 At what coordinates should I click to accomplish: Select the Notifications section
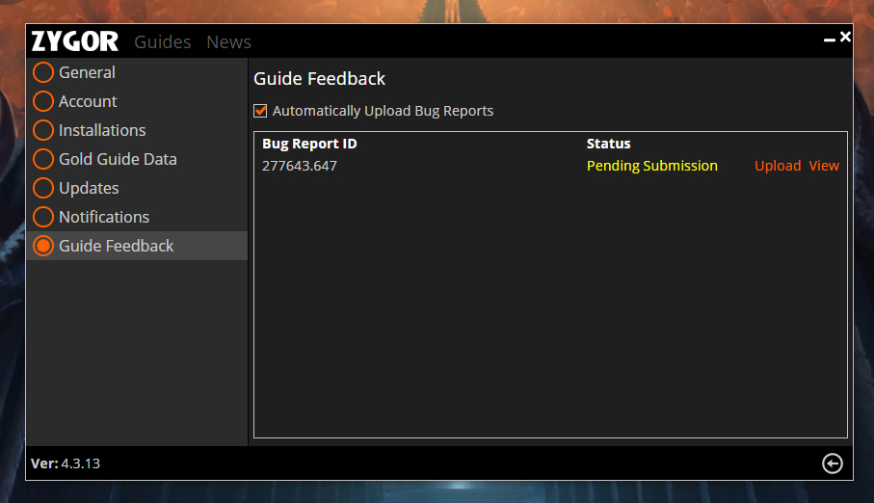[x=137, y=217]
